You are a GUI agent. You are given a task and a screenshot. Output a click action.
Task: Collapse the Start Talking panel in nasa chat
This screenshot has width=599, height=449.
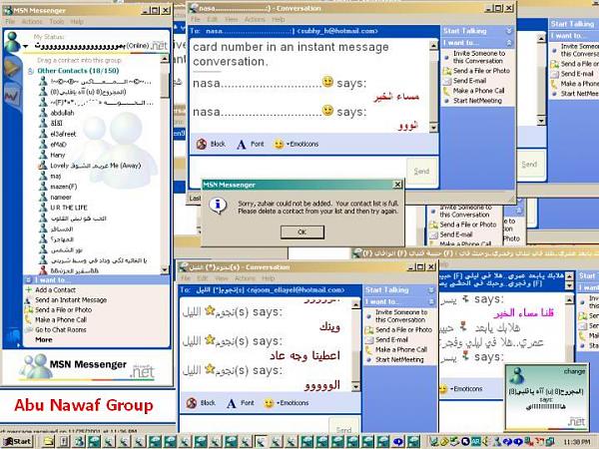tap(508, 30)
